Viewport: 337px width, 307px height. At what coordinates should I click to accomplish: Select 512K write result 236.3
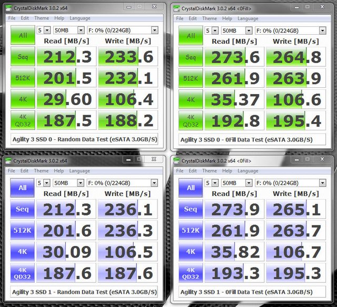tap(127, 230)
